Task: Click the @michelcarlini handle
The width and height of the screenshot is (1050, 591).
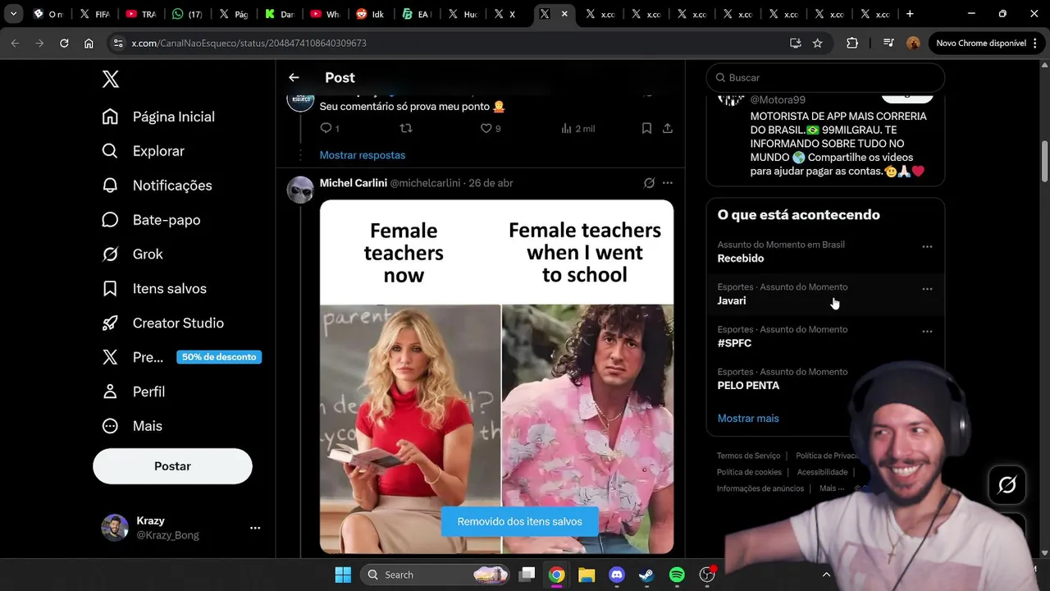Action: coord(425,183)
